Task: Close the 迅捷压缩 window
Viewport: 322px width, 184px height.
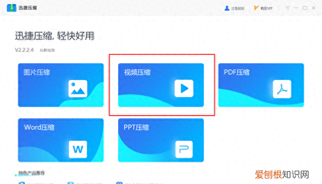Action: [x=313, y=8]
